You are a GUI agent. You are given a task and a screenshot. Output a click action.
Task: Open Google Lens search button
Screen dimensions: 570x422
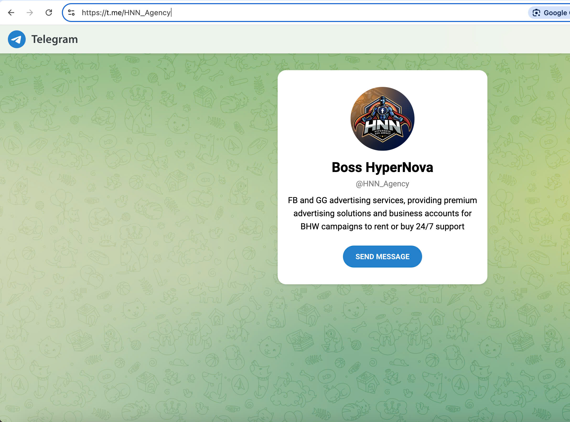[x=549, y=13]
